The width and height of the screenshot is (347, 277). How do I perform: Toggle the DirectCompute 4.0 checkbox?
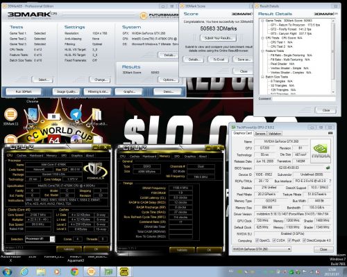coord(304,240)
